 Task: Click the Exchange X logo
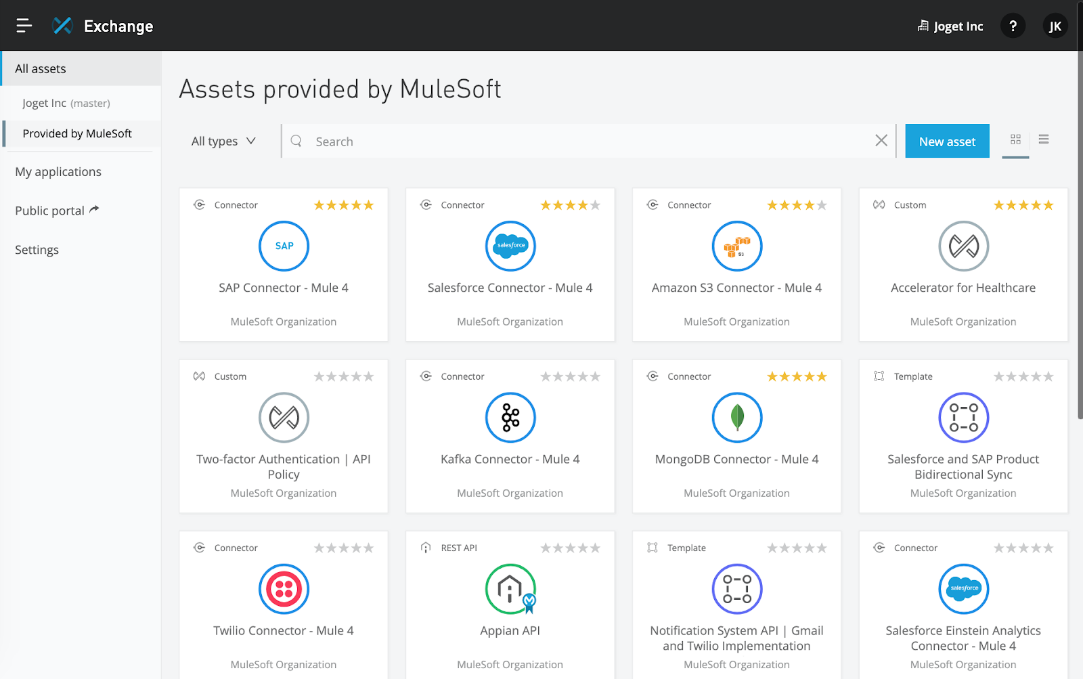(x=62, y=26)
